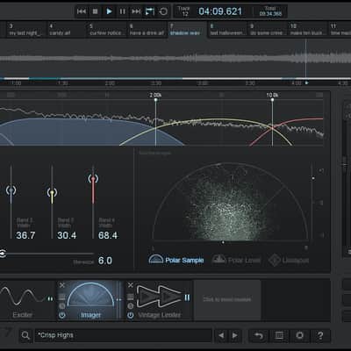This screenshot has width=351, height=351.
Task: Click the Band 4 width value 68.4
Action: click(x=108, y=235)
